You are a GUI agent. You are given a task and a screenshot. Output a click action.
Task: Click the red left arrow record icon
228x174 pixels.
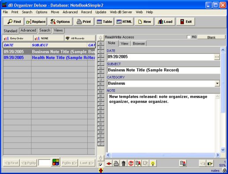(x=109, y=163)
